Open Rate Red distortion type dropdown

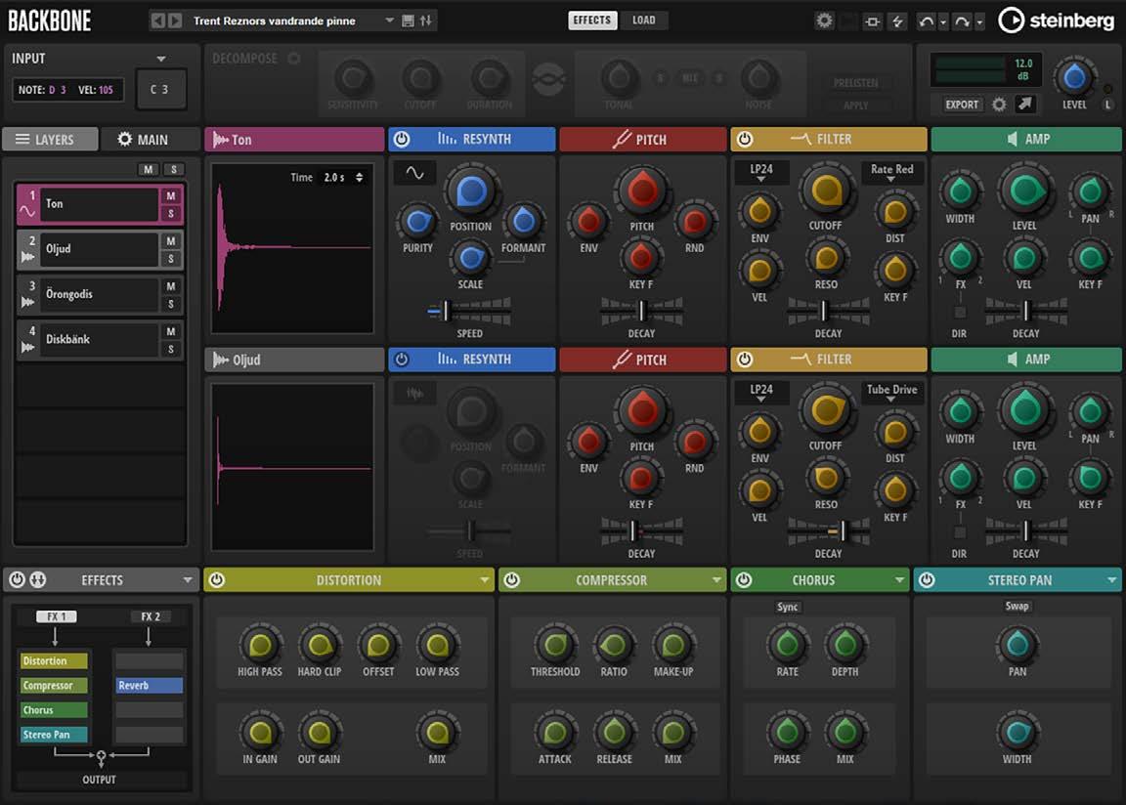(x=891, y=172)
